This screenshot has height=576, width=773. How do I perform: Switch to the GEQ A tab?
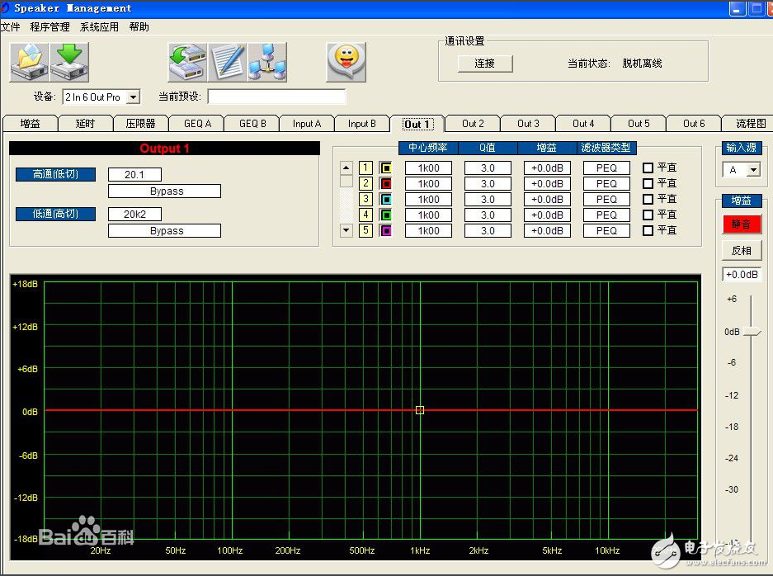(x=196, y=123)
